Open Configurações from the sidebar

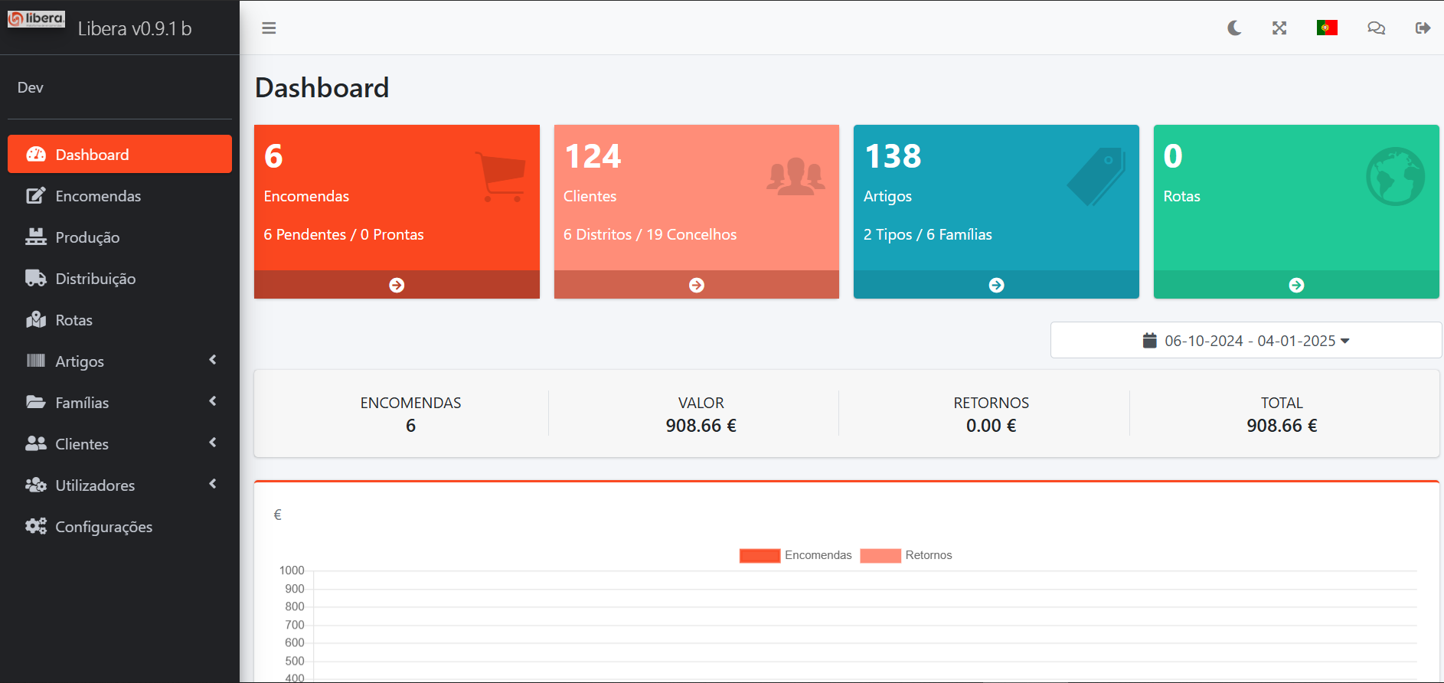click(x=103, y=527)
